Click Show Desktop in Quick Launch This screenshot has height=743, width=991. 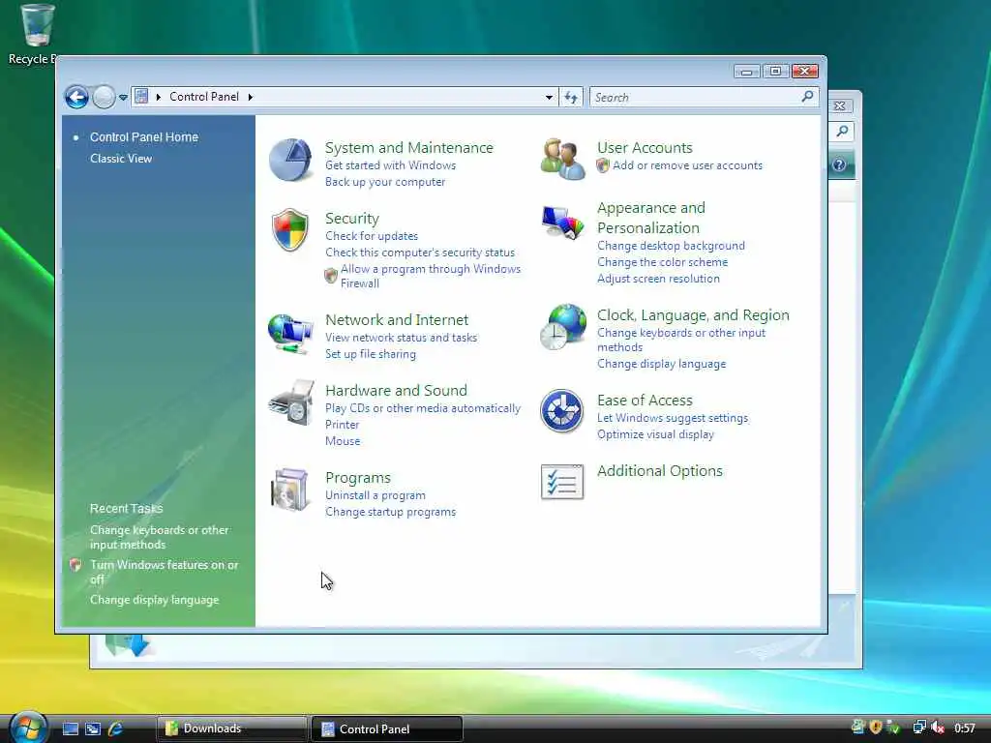coord(71,728)
